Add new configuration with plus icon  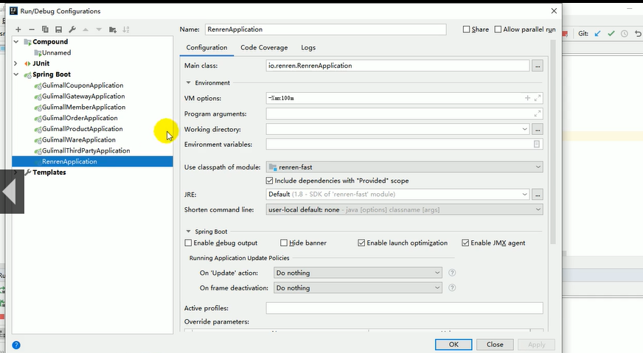tap(18, 29)
